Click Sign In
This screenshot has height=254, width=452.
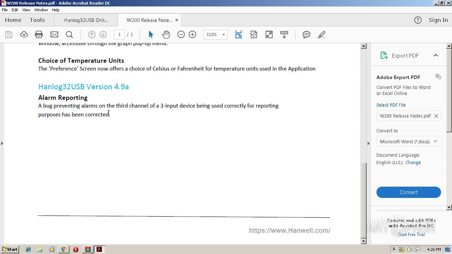[438, 20]
